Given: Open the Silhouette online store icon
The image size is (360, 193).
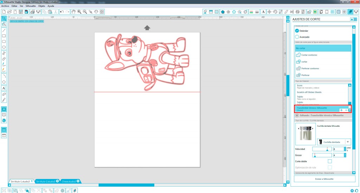Looking at the screenshot, I should (4, 121).
